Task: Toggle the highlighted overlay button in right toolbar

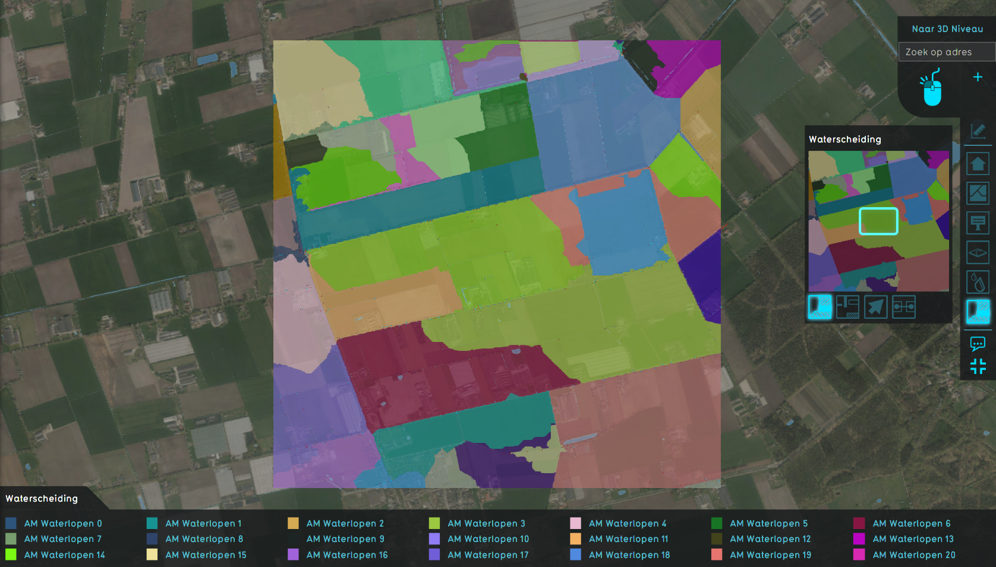Action: click(978, 312)
